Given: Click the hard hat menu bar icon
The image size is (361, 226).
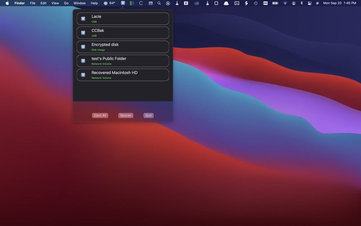Looking at the screenshot, I should click(226, 3).
